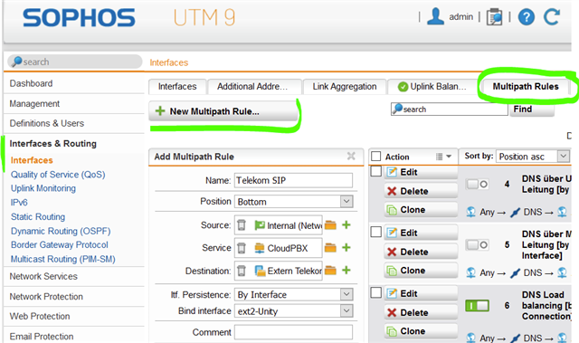The height and width of the screenshot is (343, 579).
Task: Open IPv6 sidebar link
Action: coord(19,203)
